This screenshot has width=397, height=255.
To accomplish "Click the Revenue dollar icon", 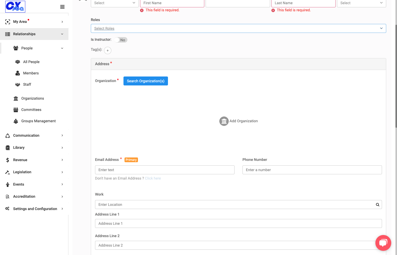I will point(8,160).
